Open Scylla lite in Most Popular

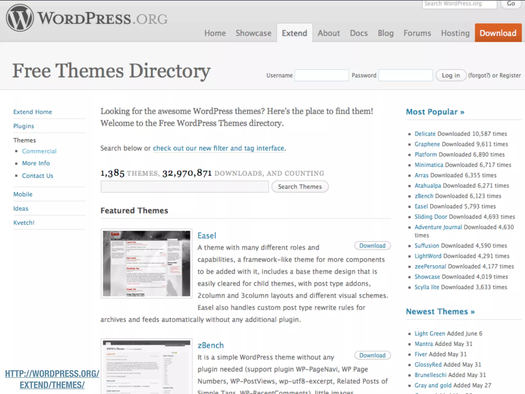tap(427, 287)
